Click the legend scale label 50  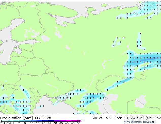click(78, 123)
